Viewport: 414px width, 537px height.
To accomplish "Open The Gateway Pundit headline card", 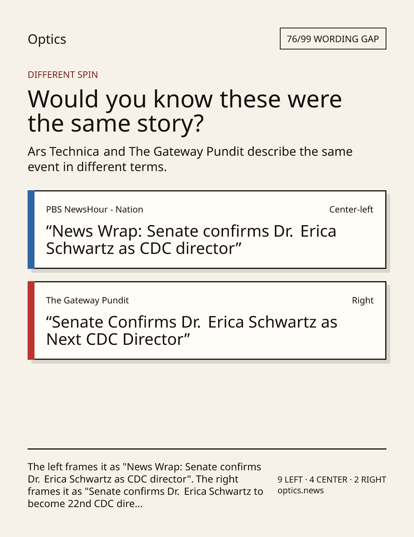I will [207, 320].
